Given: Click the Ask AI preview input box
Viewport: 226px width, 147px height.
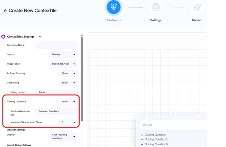Looking at the screenshot, I should point(173,125).
